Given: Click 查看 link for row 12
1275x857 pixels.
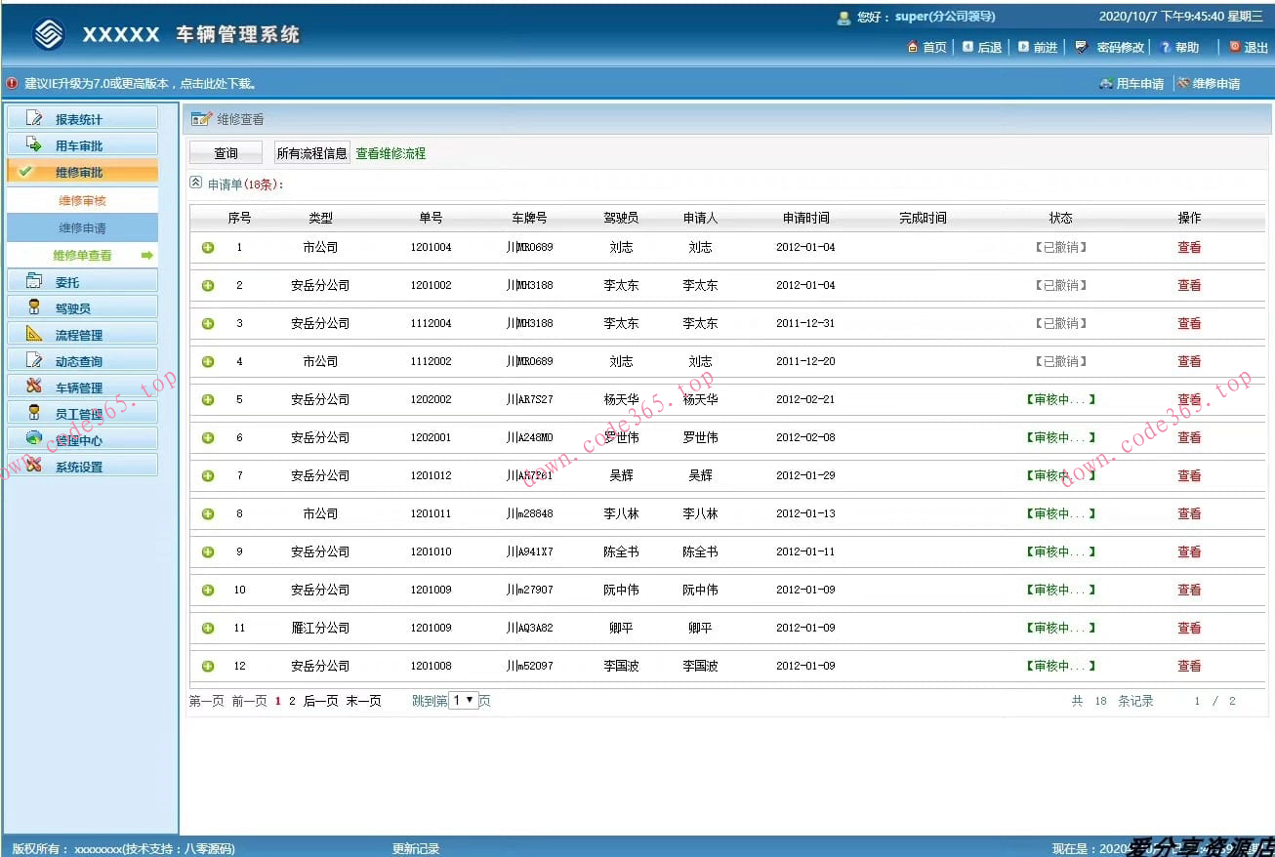Looking at the screenshot, I should pos(1189,667).
